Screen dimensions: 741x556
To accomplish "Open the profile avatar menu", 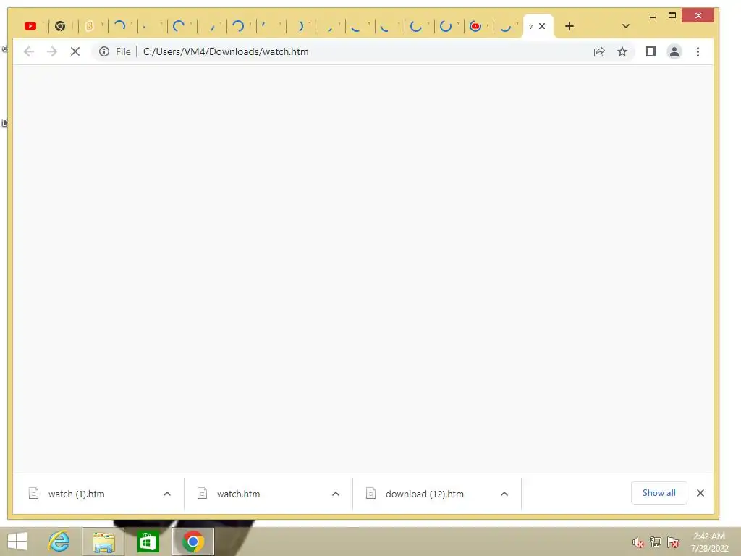I will click(674, 51).
